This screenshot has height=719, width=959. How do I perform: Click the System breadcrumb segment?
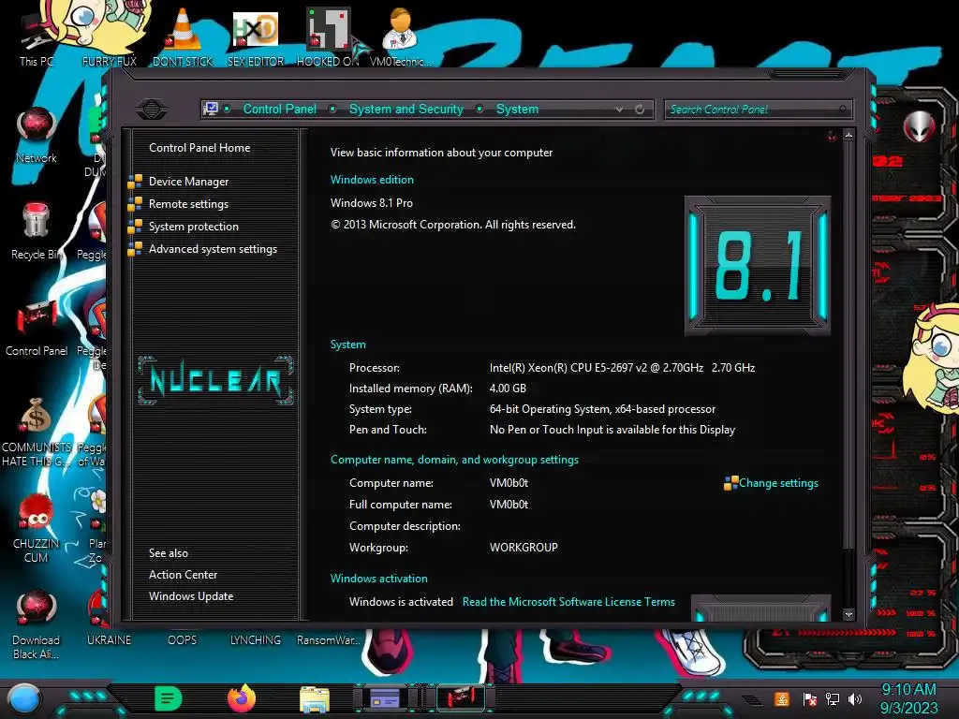tap(517, 109)
